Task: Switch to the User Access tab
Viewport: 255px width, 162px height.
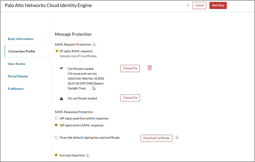Action: [x=16, y=64]
